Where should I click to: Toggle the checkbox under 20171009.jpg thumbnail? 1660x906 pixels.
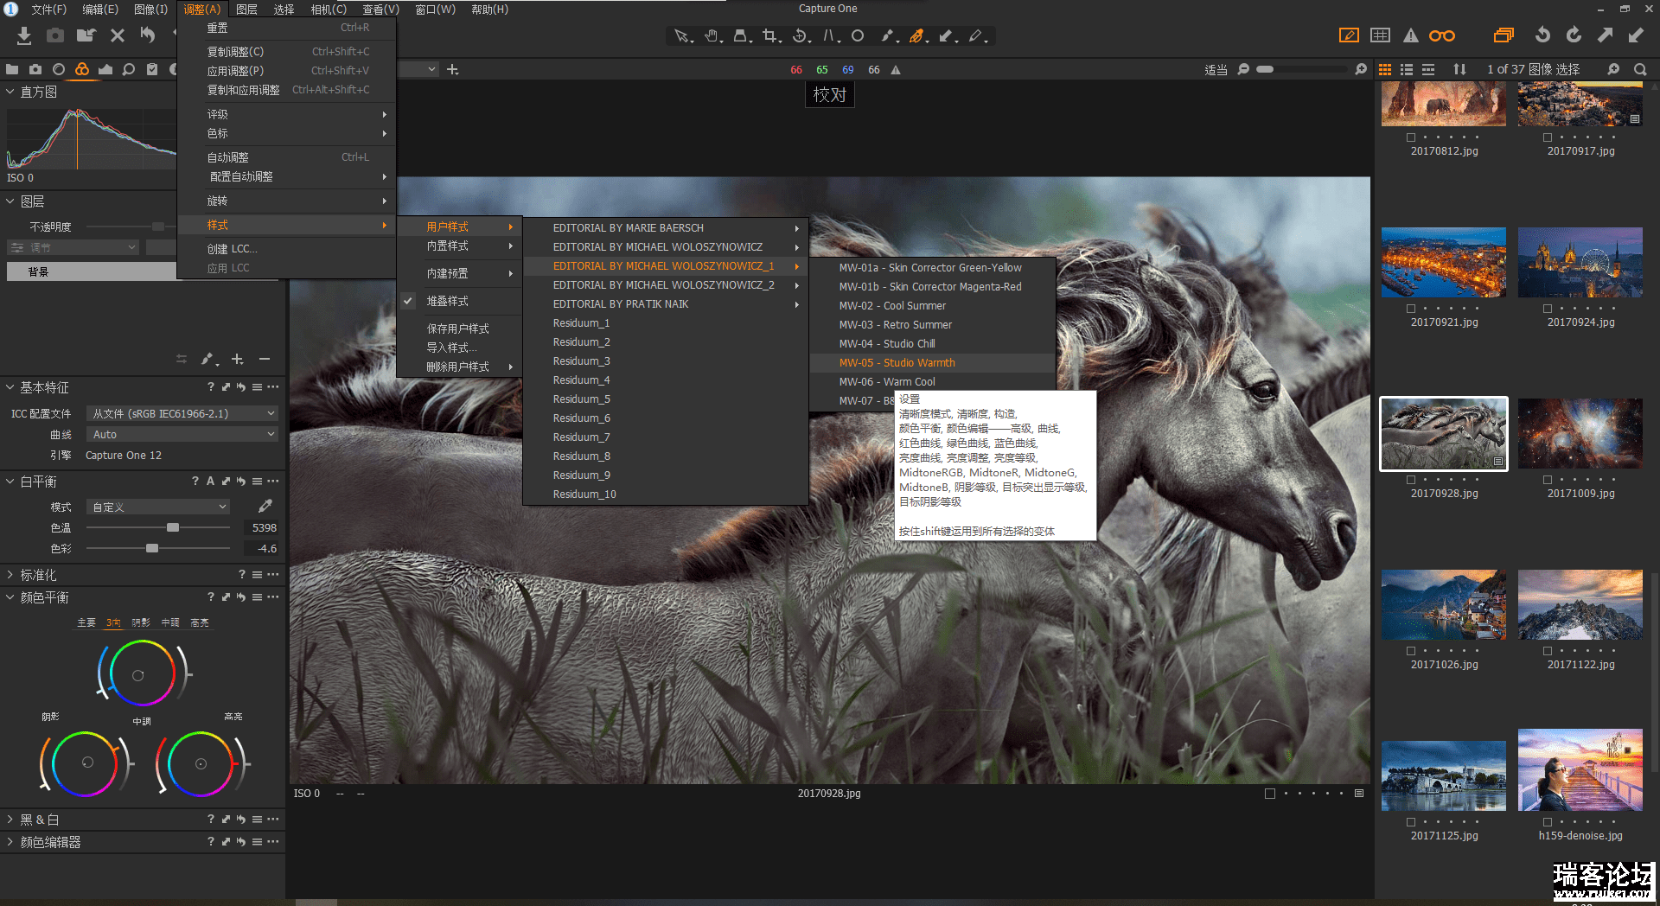(1548, 480)
